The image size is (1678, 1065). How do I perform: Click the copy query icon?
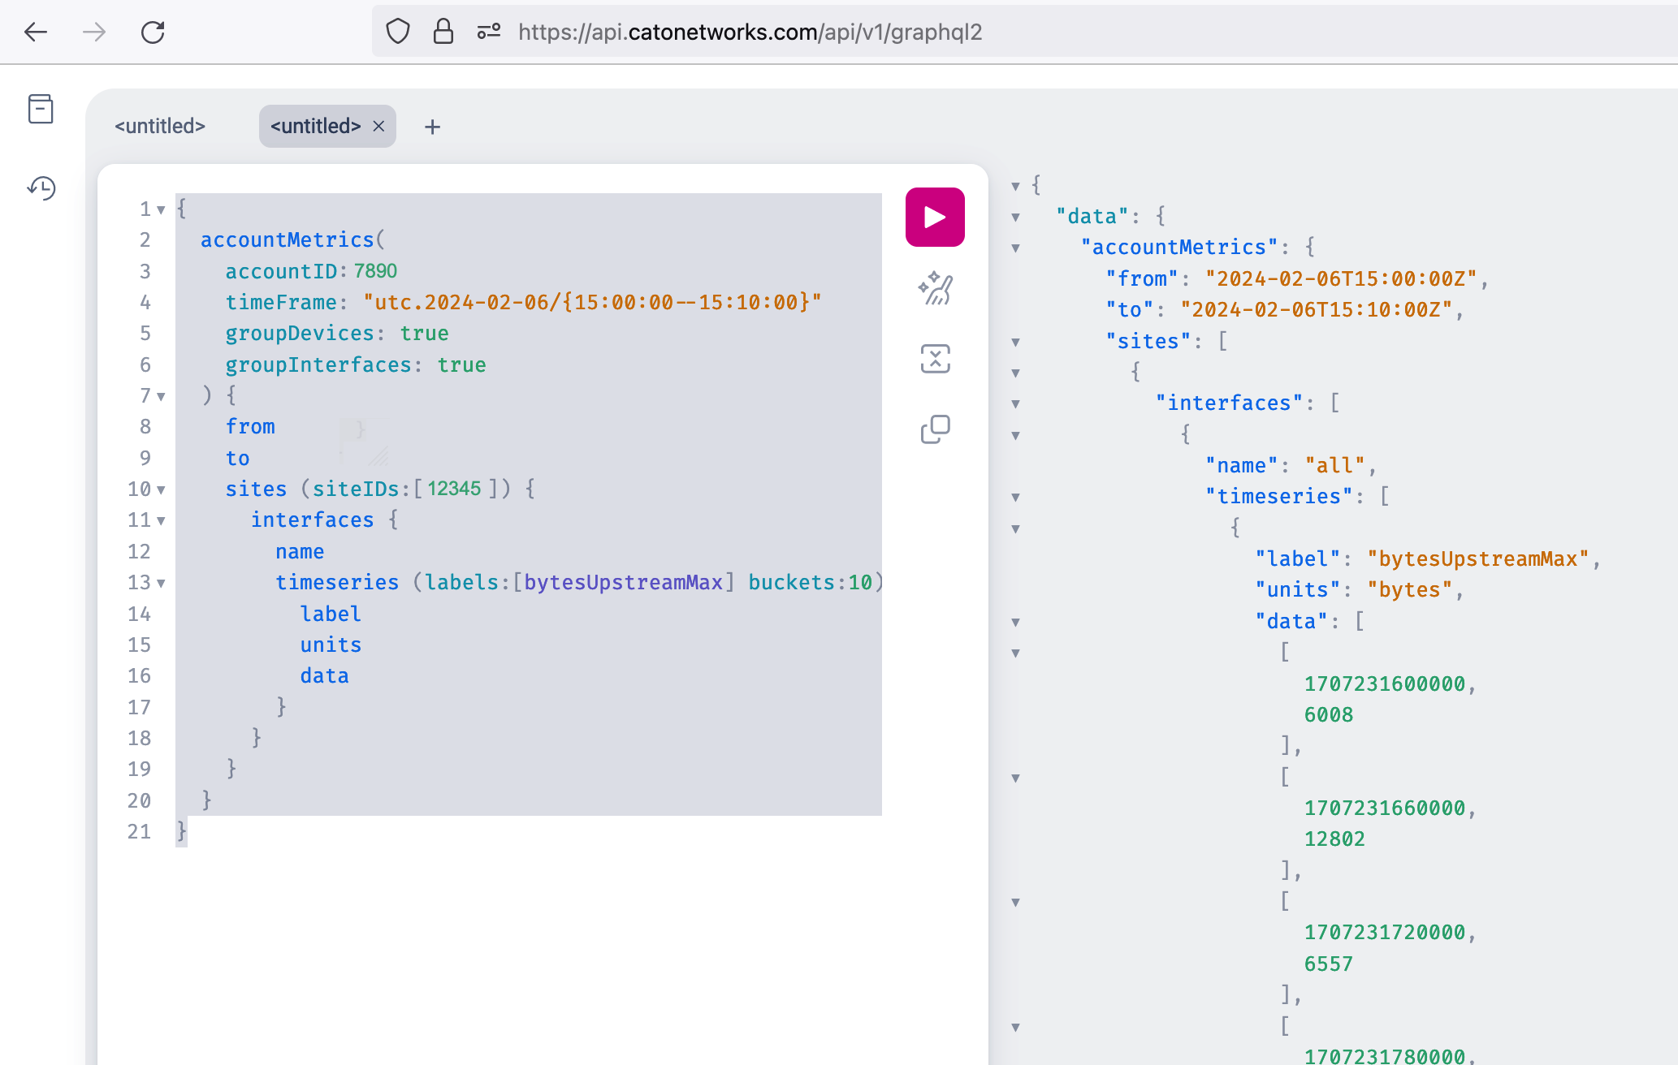tap(935, 429)
